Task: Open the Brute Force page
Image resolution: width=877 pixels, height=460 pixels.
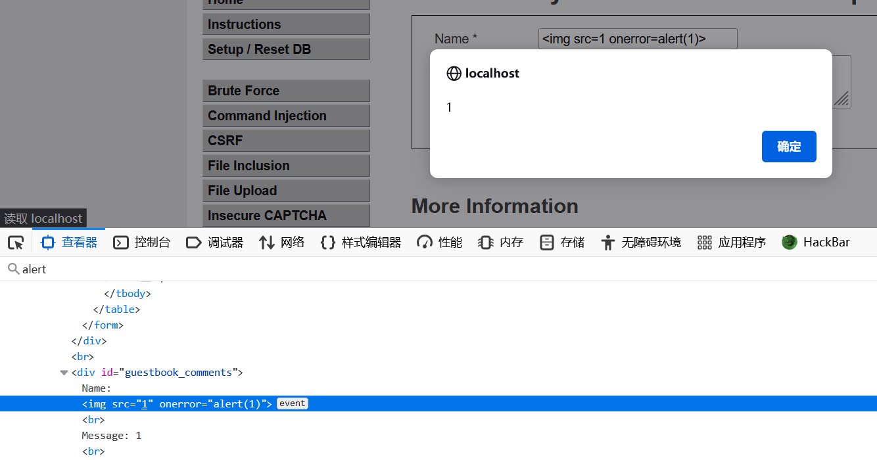Action: (x=286, y=91)
